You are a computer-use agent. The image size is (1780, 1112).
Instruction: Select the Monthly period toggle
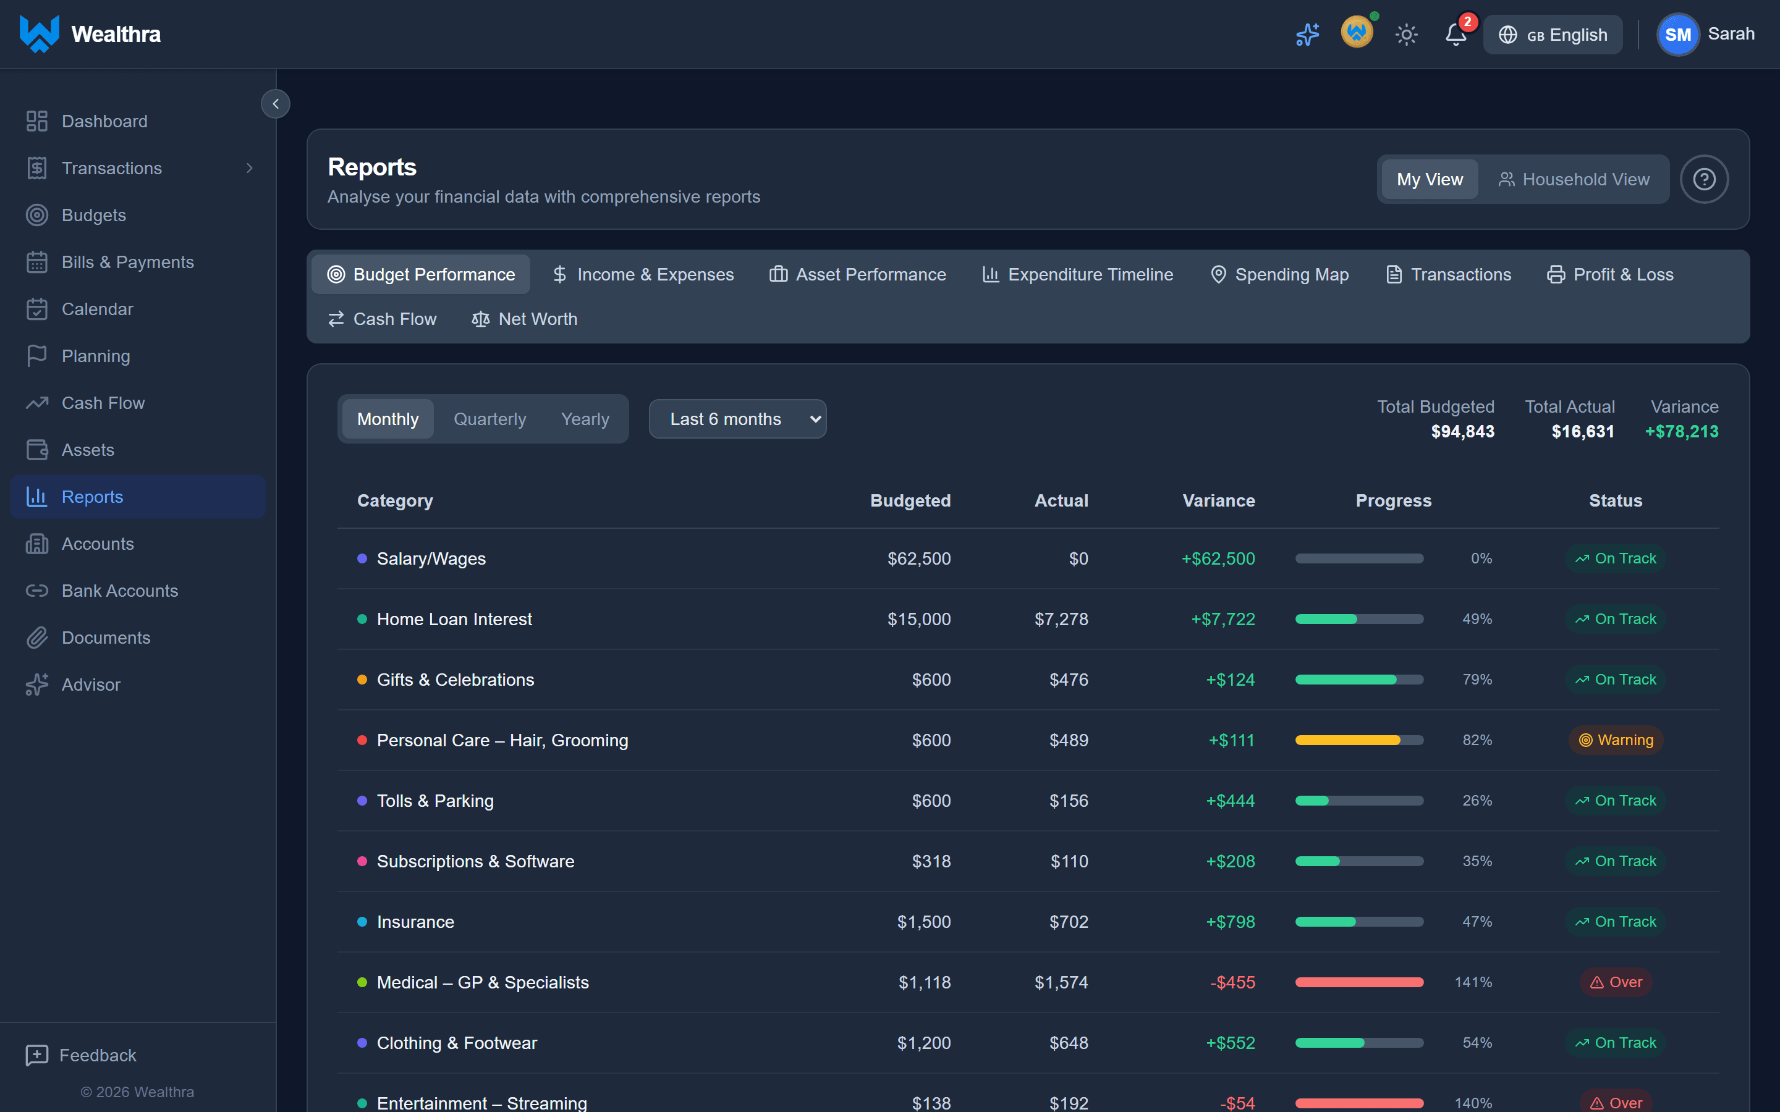pos(388,419)
